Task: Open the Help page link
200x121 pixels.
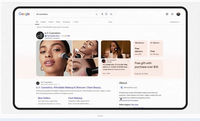Action: click(134, 104)
